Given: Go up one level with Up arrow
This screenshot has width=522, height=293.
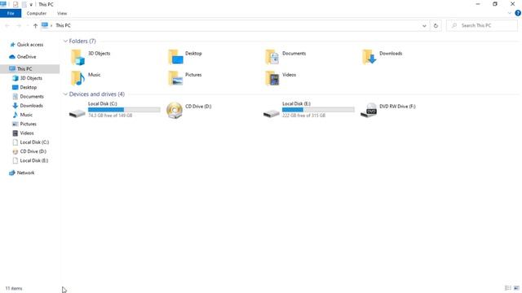Looking at the screenshot, I should [x=35, y=25].
